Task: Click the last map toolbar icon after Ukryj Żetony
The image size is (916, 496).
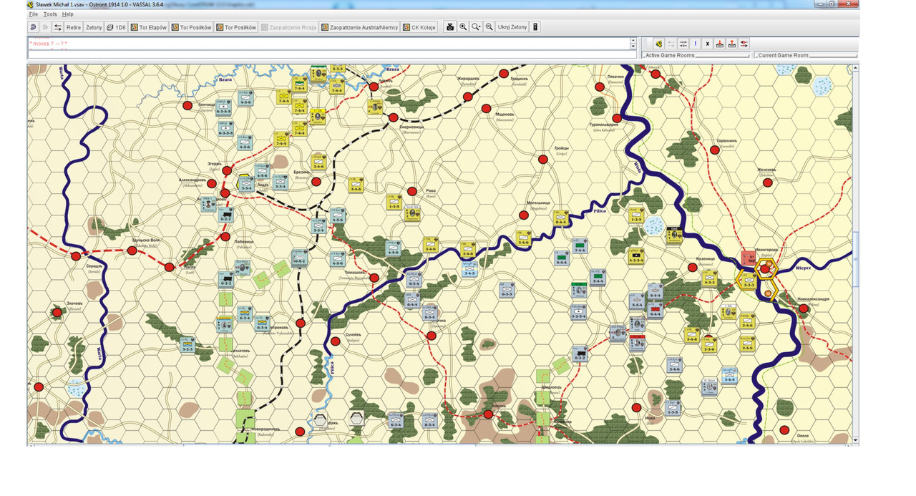Action: coord(535,27)
